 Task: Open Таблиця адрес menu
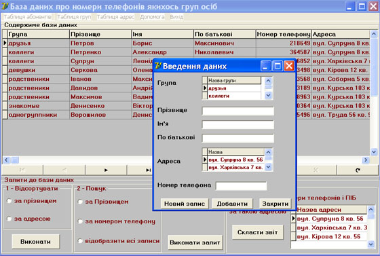pyautogui.click(x=115, y=17)
